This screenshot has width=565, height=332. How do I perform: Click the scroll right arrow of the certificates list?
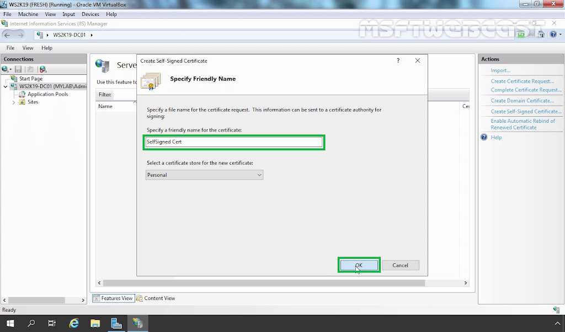[x=466, y=282]
